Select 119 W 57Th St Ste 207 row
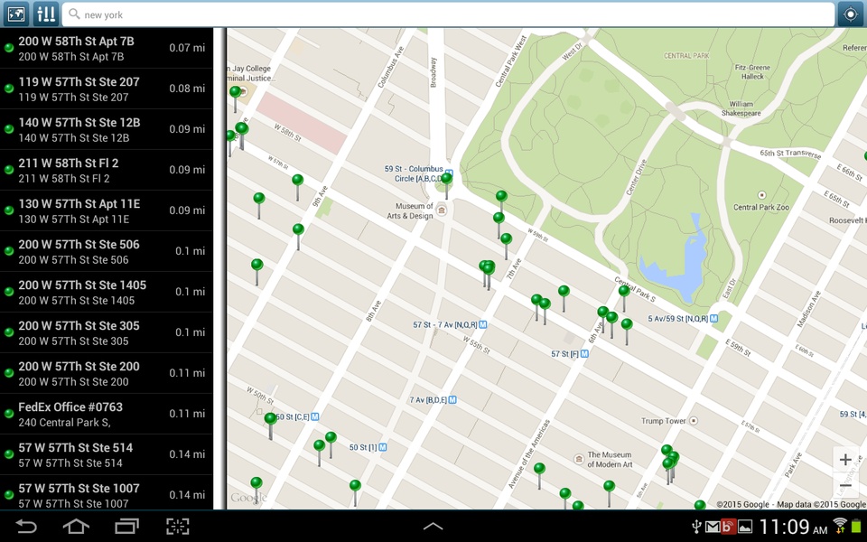The height and width of the screenshot is (542, 867). [x=107, y=89]
